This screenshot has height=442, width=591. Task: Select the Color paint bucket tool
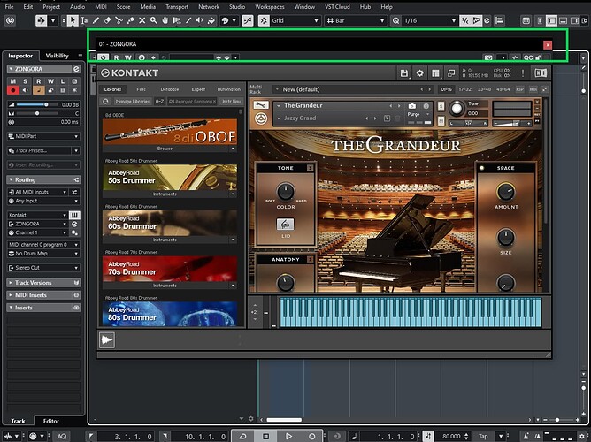pos(211,20)
